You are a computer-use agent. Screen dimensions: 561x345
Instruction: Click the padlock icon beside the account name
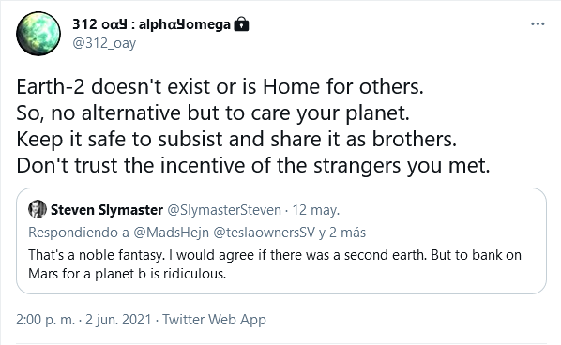[x=241, y=24]
